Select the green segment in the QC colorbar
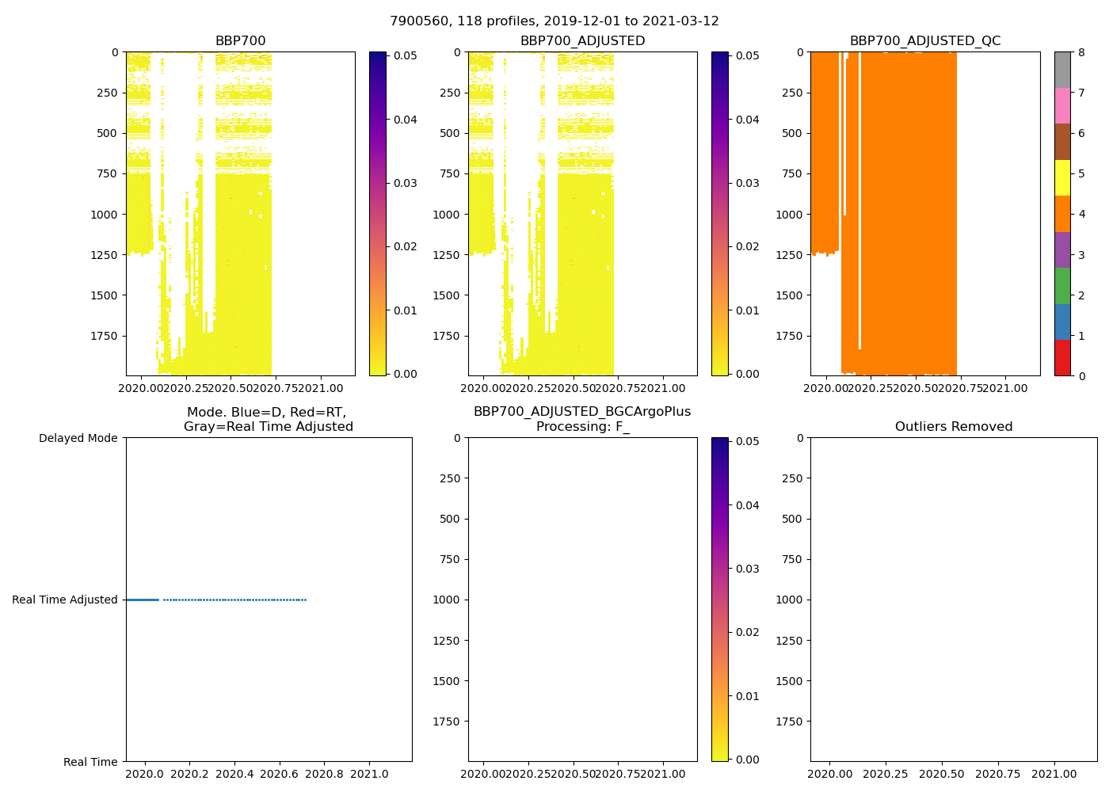Image resolution: width=1109 pixels, height=792 pixels. (x=1062, y=286)
